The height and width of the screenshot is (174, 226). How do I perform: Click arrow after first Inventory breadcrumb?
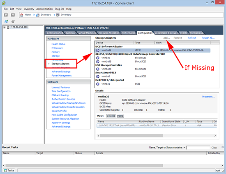point(54,15)
